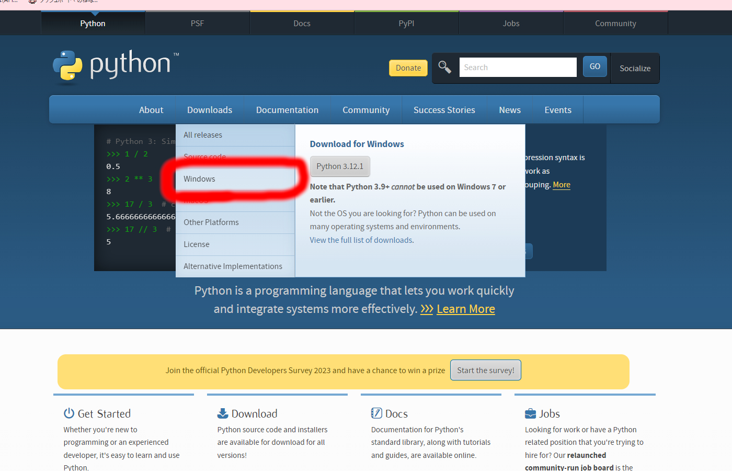Click the Python 3.12.1 download button
732x471 pixels.
[340, 166]
